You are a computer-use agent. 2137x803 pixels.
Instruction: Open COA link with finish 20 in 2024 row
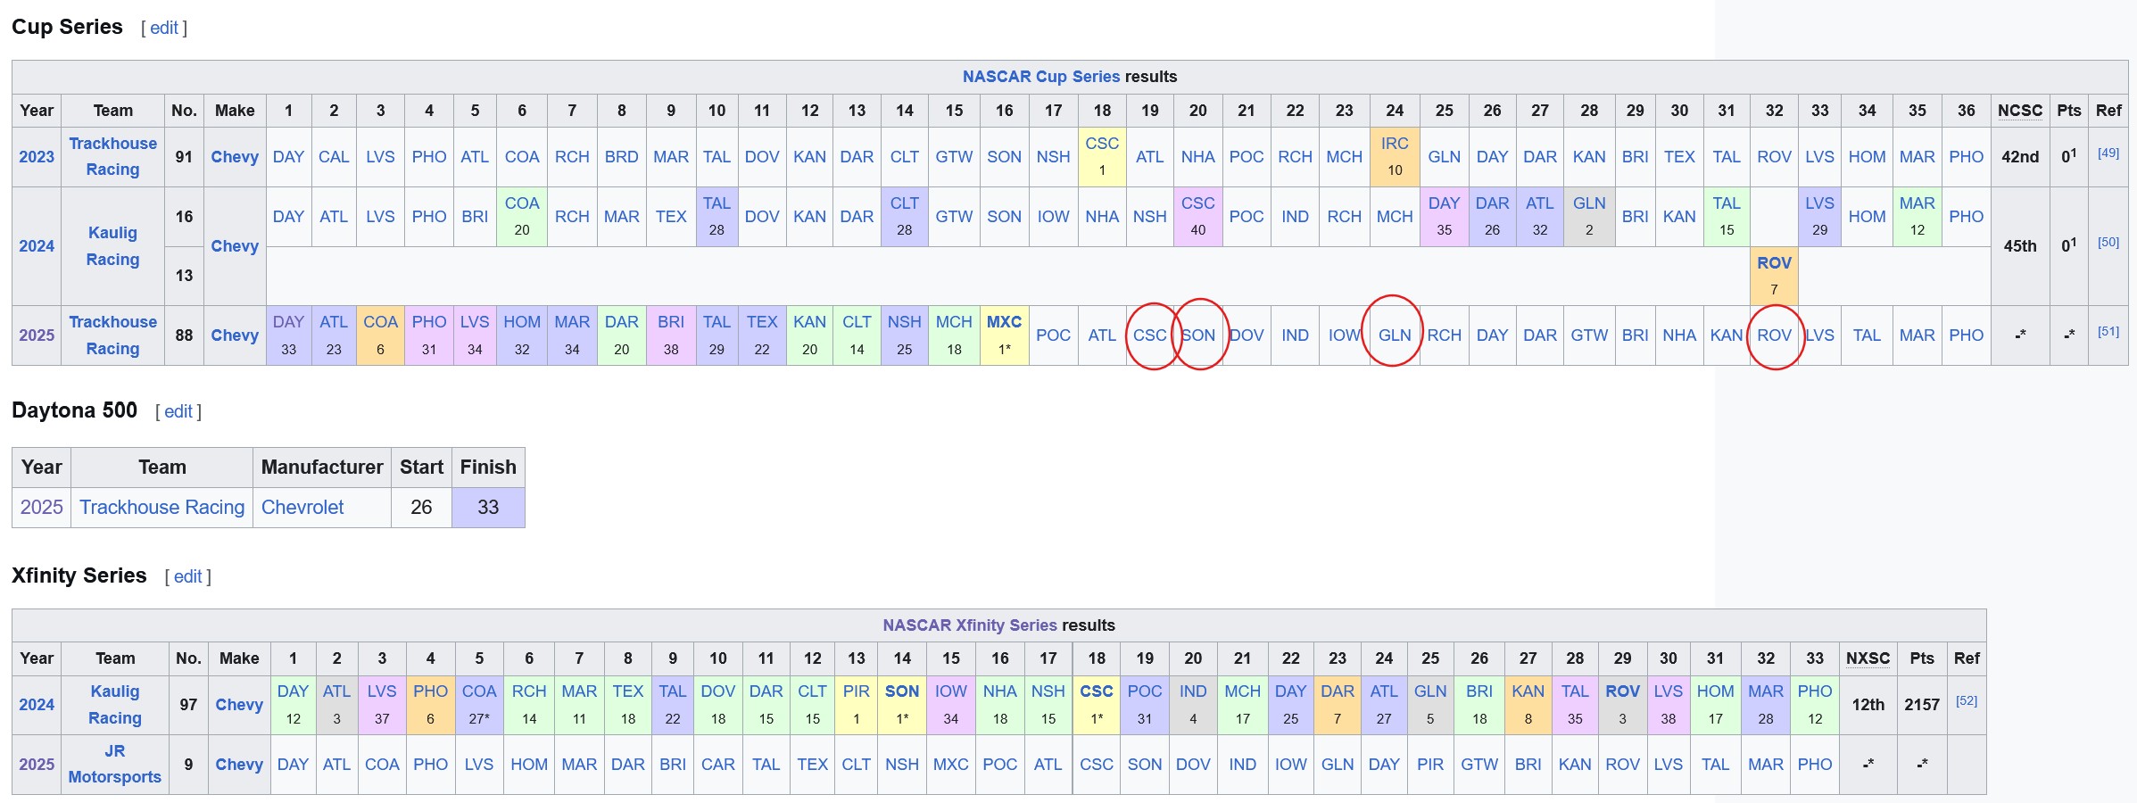522,203
